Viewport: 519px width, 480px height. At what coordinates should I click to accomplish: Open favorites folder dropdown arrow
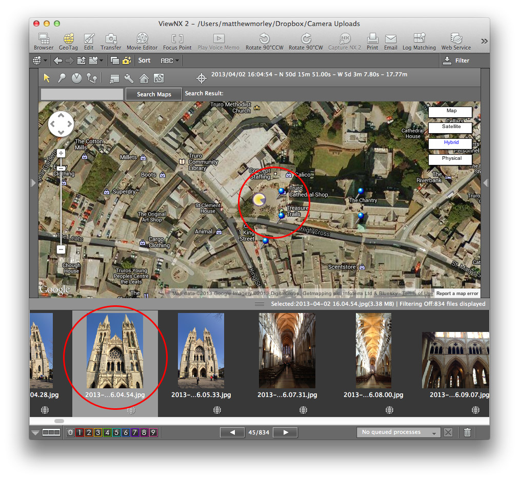[101, 60]
